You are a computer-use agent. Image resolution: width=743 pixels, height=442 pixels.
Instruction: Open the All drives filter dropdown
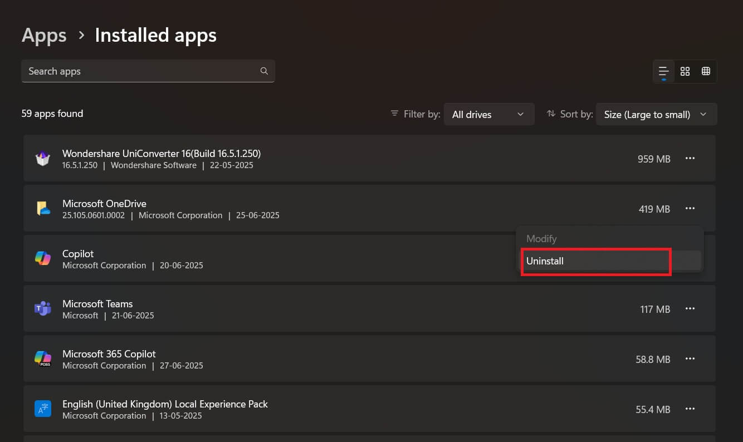pyautogui.click(x=488, y=114)
